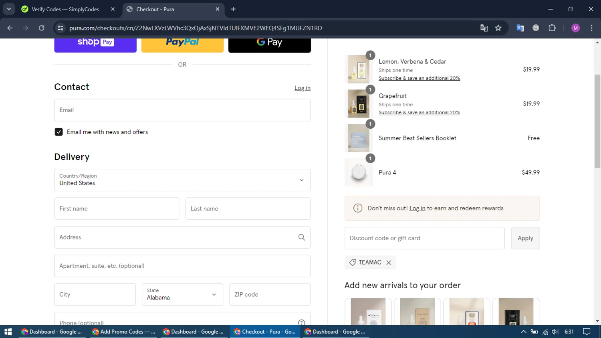Open the State dropdown showing Alabama

click(x=182, y=294)
